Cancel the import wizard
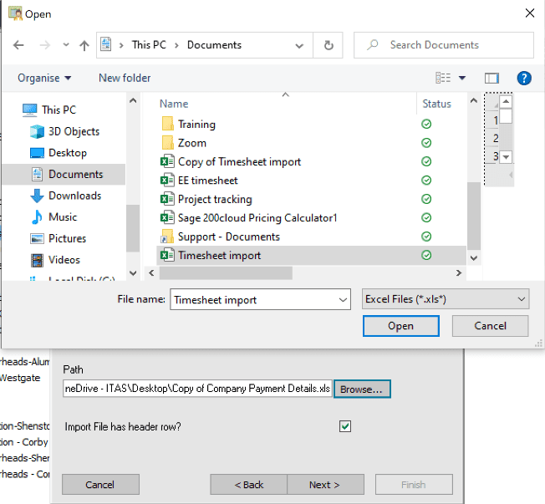 [x=100, y=485]
